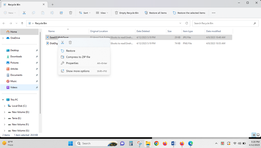Click the Refresh icon in the address bar

pyautogui.click(x=187, y=23)
